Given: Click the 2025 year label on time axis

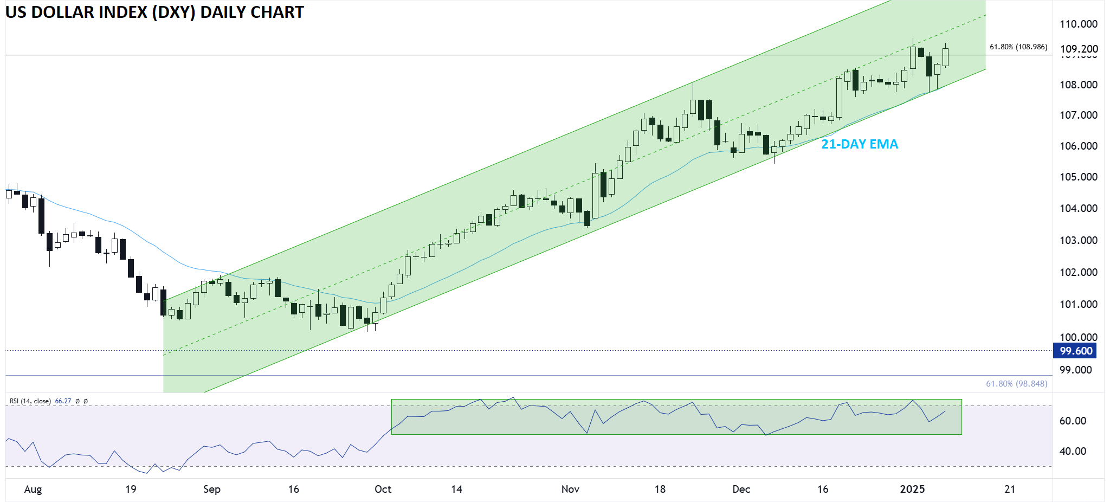Looking at the screenshot, I should coord(912,489).
